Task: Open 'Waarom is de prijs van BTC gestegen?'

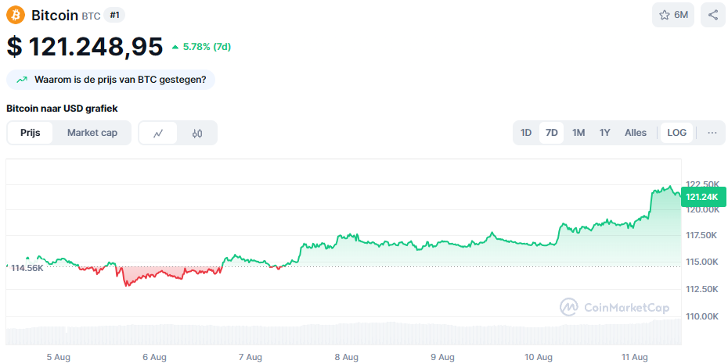Action: [110, 80]
